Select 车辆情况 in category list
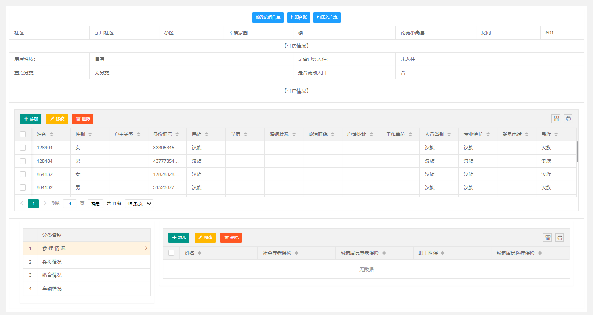Viewport: 593px width, 315px height. (x=52, y=289)
